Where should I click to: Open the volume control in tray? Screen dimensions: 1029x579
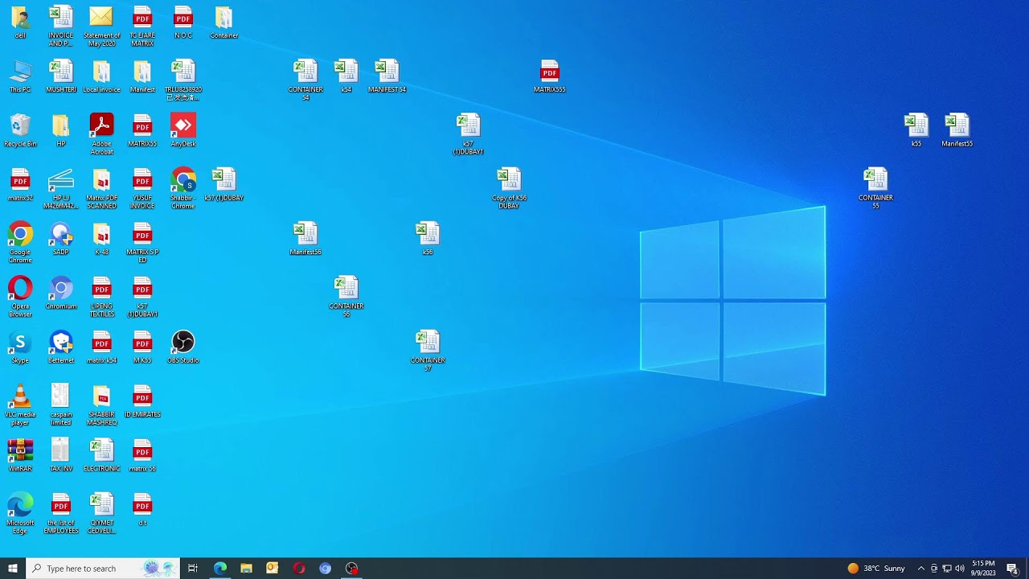tap(960, 569)
